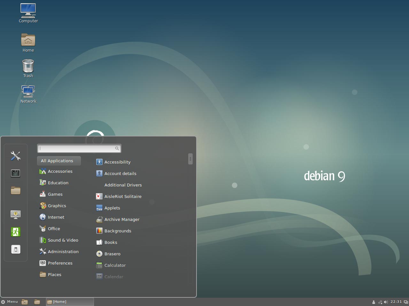
Task: Select the Sound & Video category
Action: pyautogui.click(x=63, y=240)
